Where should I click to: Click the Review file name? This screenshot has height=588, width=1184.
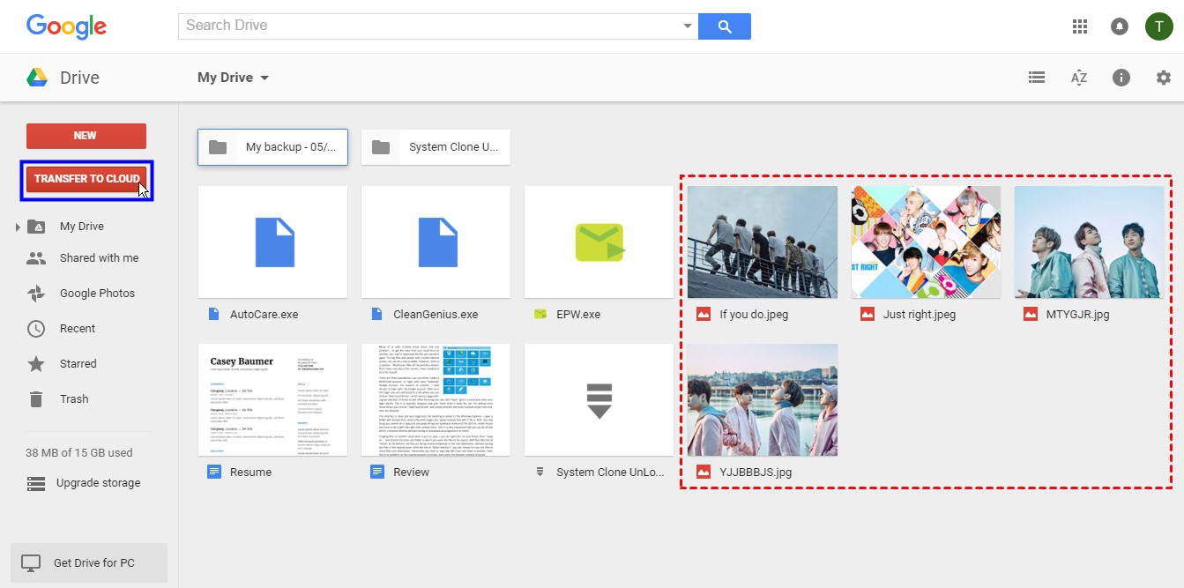pos(411,472)
